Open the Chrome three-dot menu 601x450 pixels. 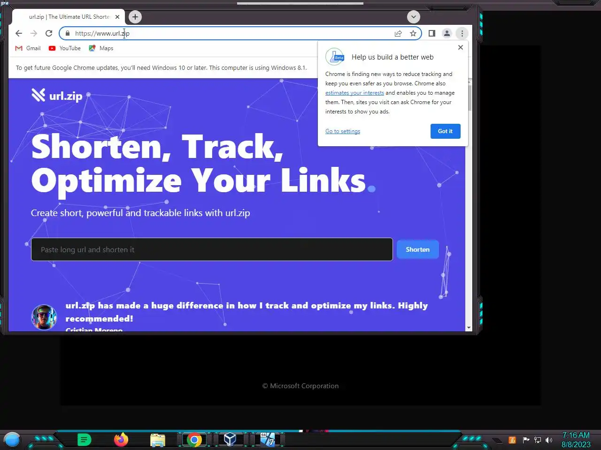coord(462,33)
